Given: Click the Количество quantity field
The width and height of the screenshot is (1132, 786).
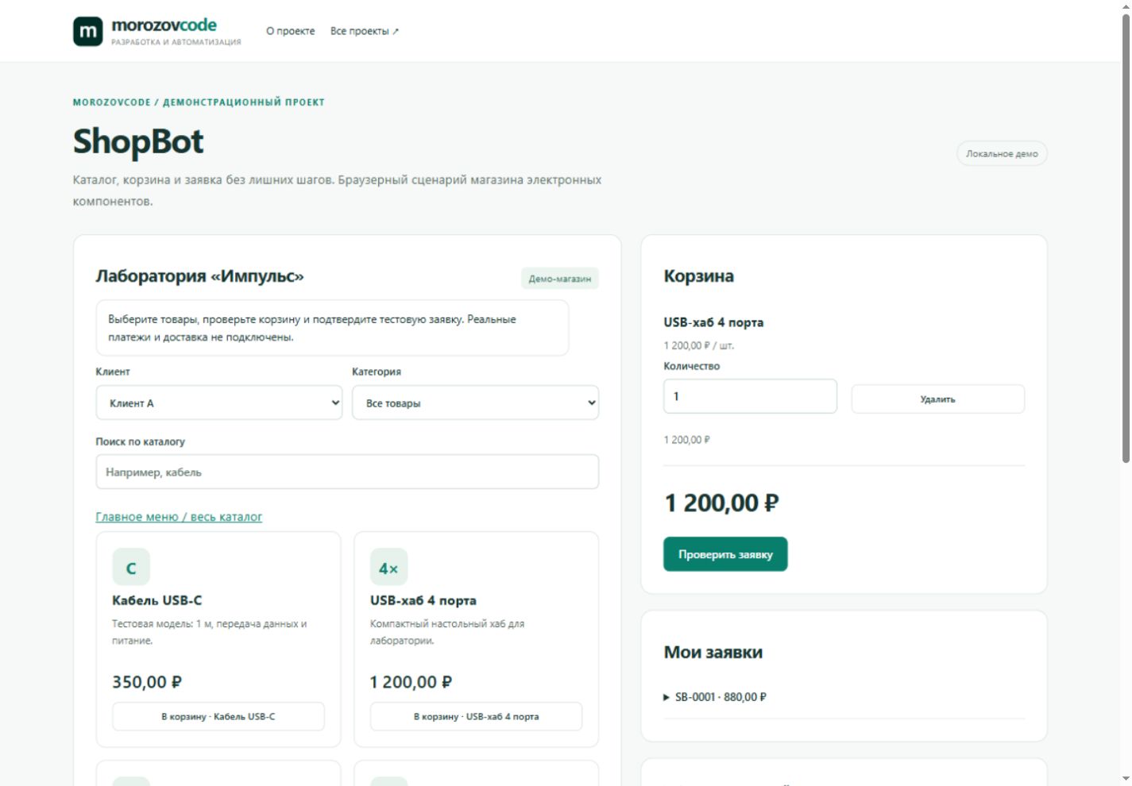Looking at the screenshot, I should point(750,396).
